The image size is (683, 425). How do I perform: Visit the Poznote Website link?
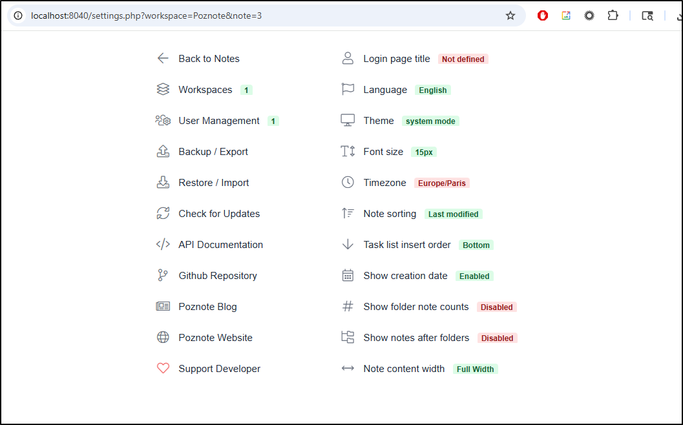215,338
